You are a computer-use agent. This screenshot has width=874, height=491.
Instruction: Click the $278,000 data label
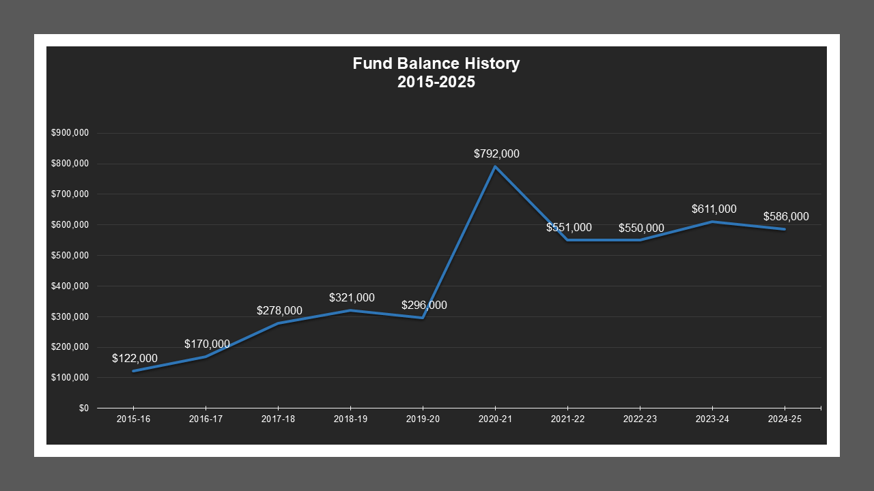pos(279,311)
